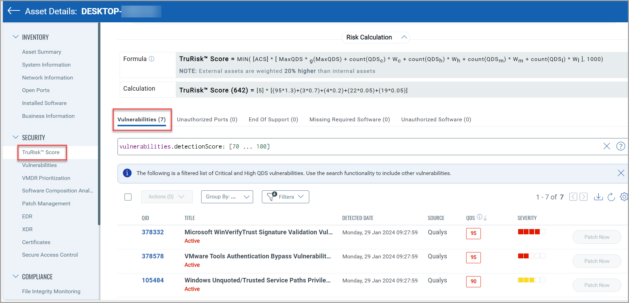The height and width of the screenshot is (303, 629).
Task: Open Network Information in sidebar
Action: (x=47, y=77)
